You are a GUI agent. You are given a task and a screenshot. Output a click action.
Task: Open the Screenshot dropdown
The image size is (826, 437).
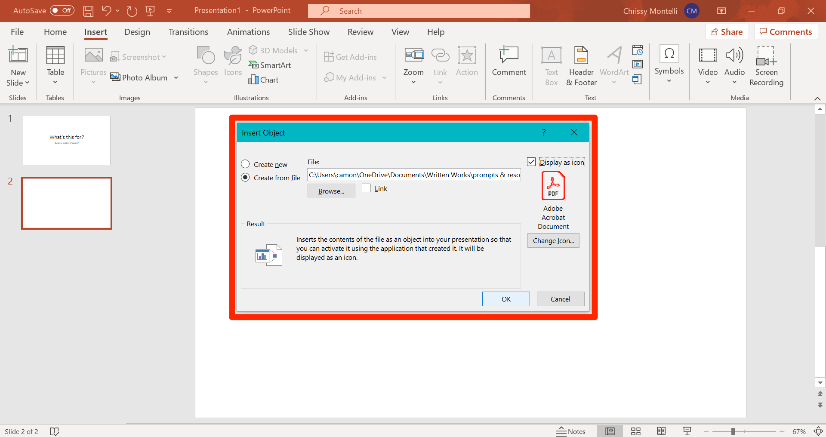point(164,57)
